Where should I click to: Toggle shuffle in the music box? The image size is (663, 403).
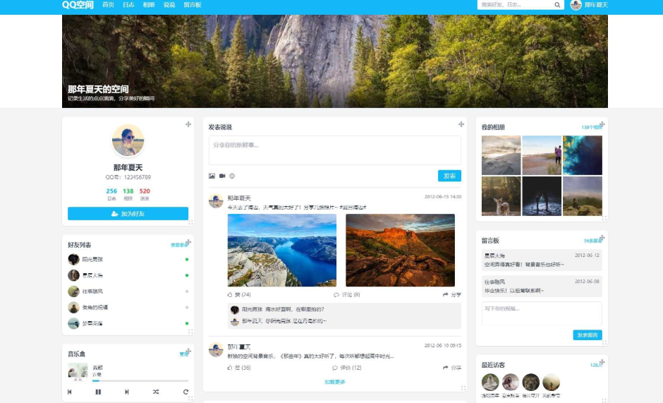156,392
